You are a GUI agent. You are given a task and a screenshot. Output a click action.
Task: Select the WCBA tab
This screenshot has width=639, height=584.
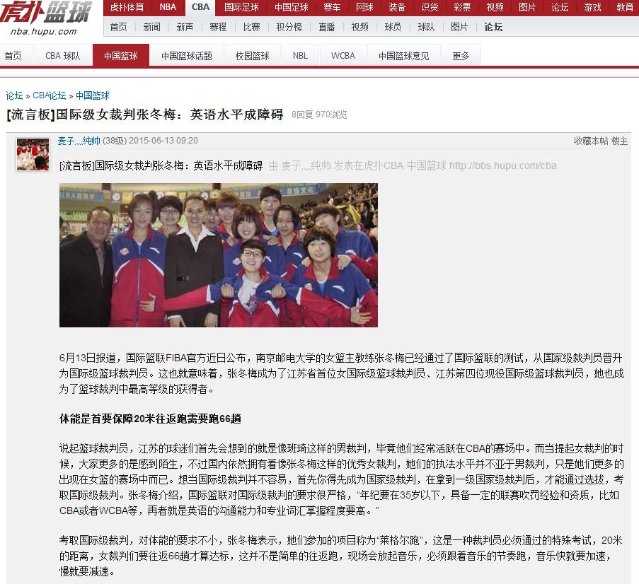343,56
